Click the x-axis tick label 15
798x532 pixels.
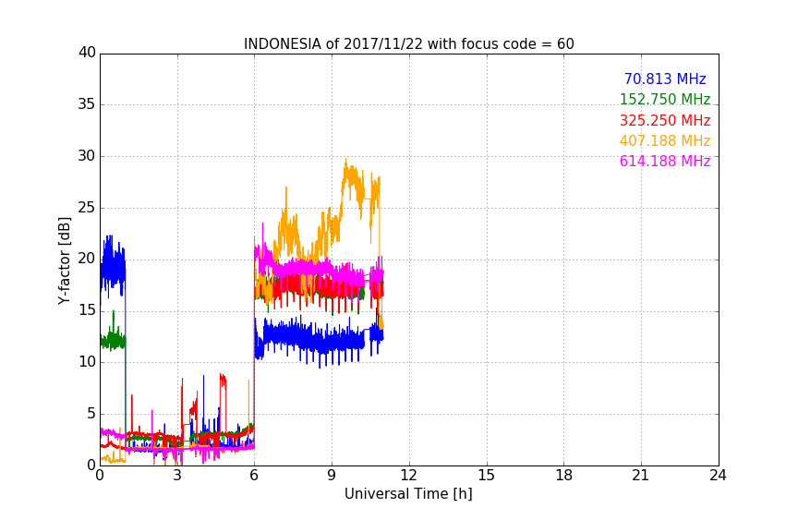tap(487, 476)
